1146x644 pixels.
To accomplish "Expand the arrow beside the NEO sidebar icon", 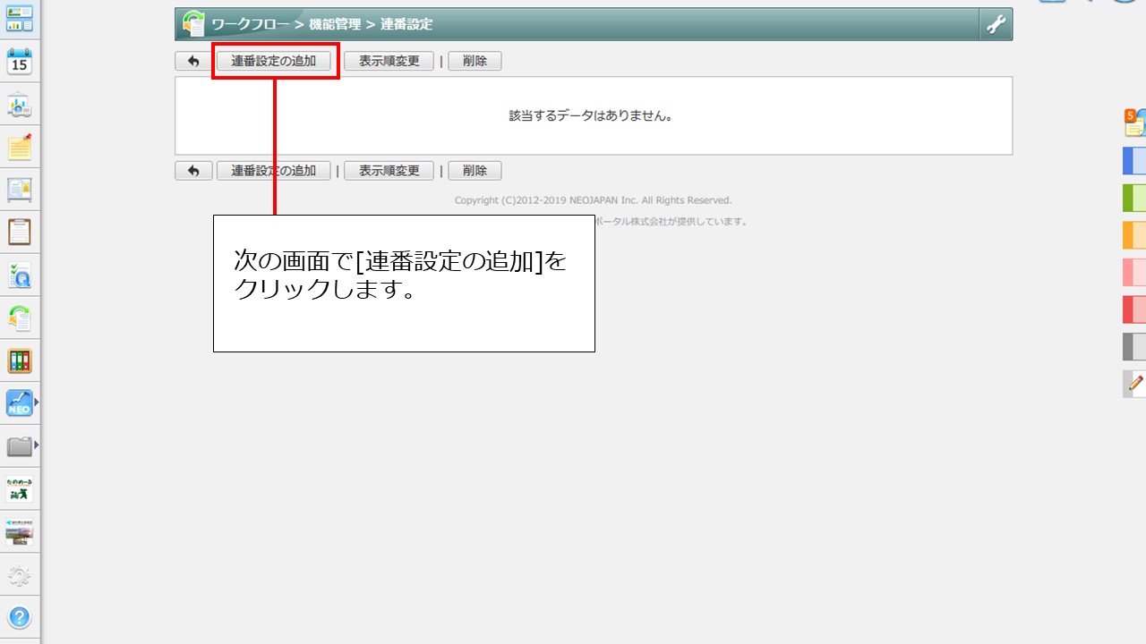I will click(x=37, y=402).
